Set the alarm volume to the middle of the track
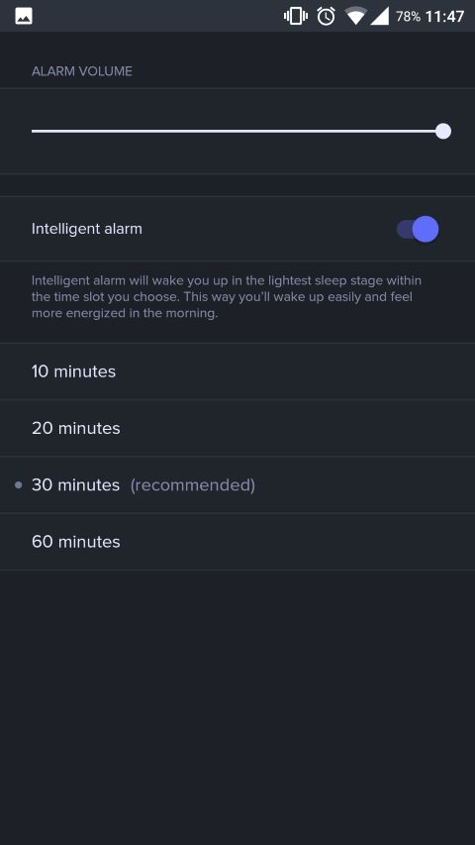This screenshot has width=475, height=845. coord(237,131)
